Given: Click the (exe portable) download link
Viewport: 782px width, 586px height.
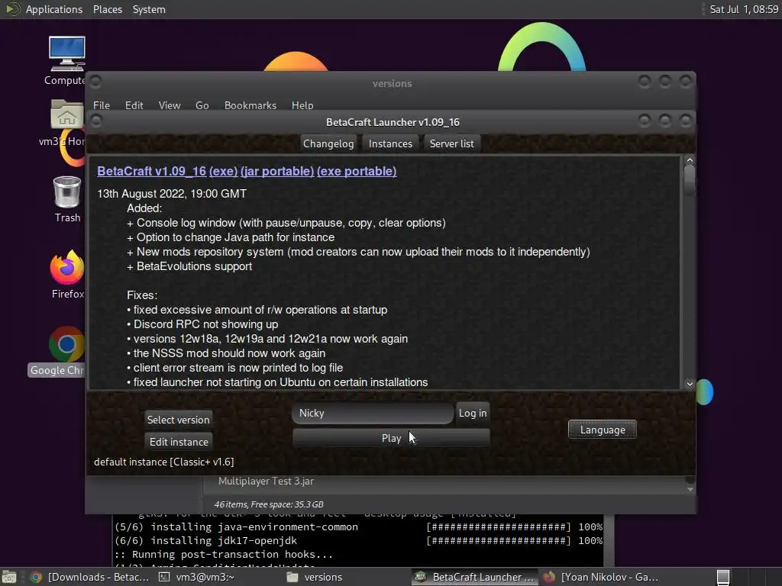Looking at the screenshot, I should coord(357,171).
